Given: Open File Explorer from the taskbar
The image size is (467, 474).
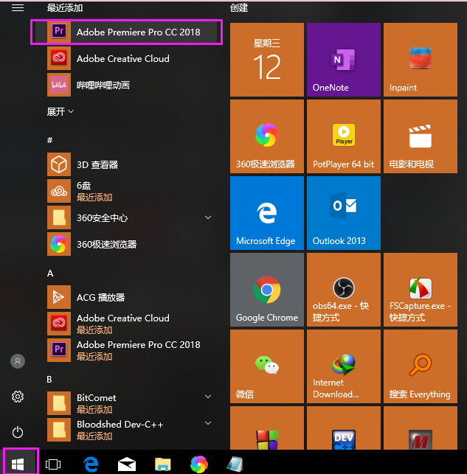Looking at the screenshot, I should click(x=163, y=464).
